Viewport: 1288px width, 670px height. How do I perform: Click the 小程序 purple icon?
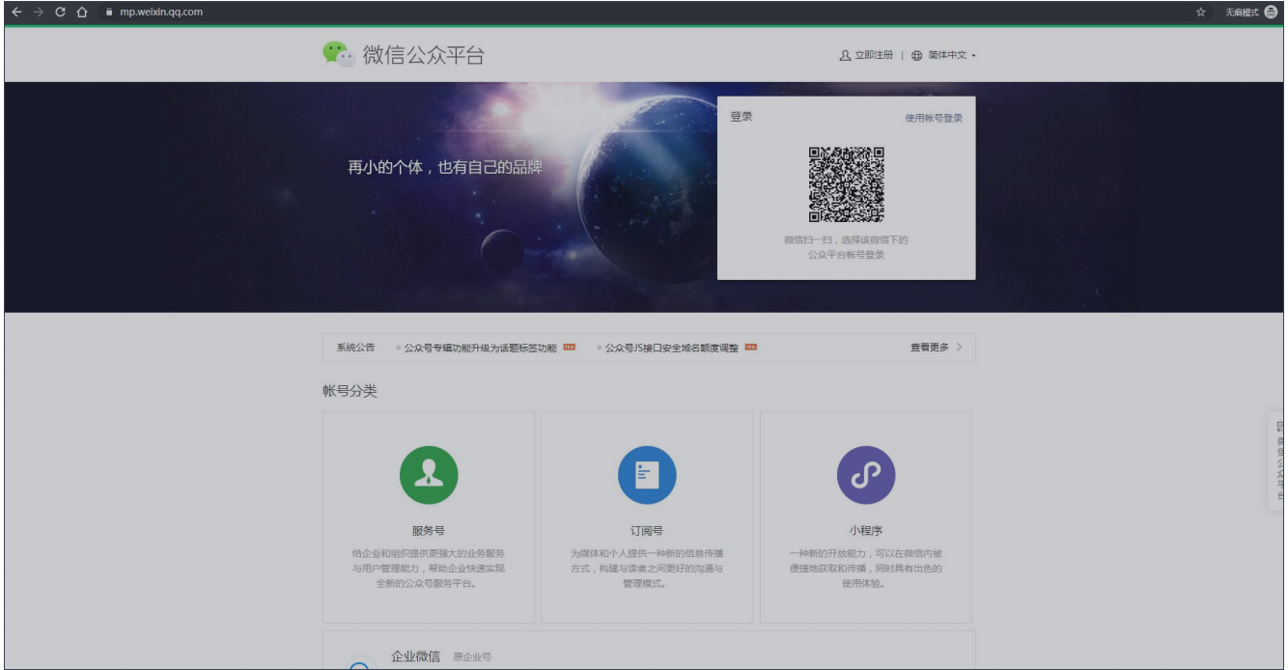tap(866, 476)
